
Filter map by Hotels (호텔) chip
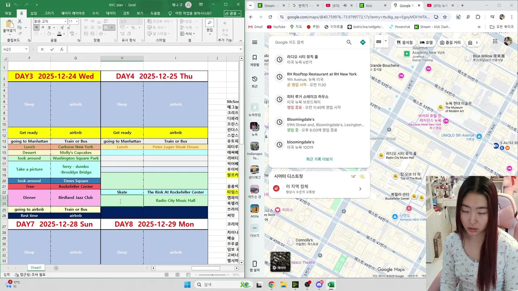click(426, 42)
